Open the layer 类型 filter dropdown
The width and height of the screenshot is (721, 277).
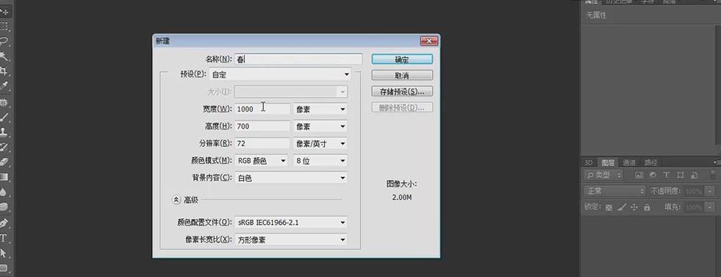(603, 175)
